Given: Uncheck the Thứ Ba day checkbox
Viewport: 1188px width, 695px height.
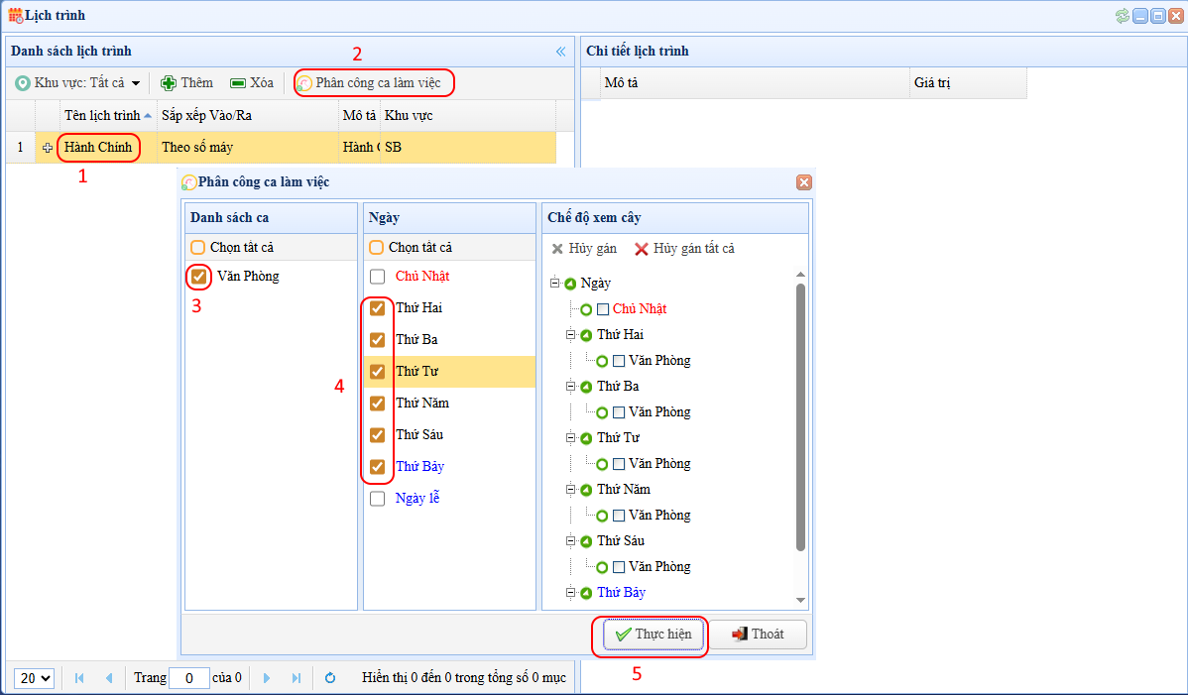Looking at the screenshot, I should point(377,340).
